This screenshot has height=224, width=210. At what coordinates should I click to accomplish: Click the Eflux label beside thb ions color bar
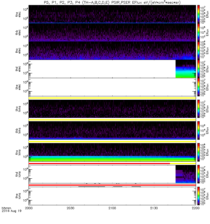pyautogui.click(x=207, y=130)
